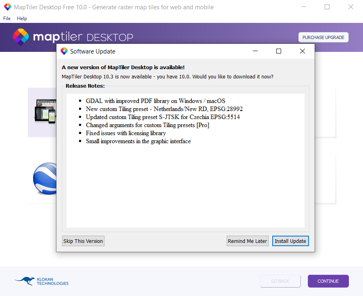Minimize the Software Update dialog
The height and width of the screenshot is (296, 363).
255,51
